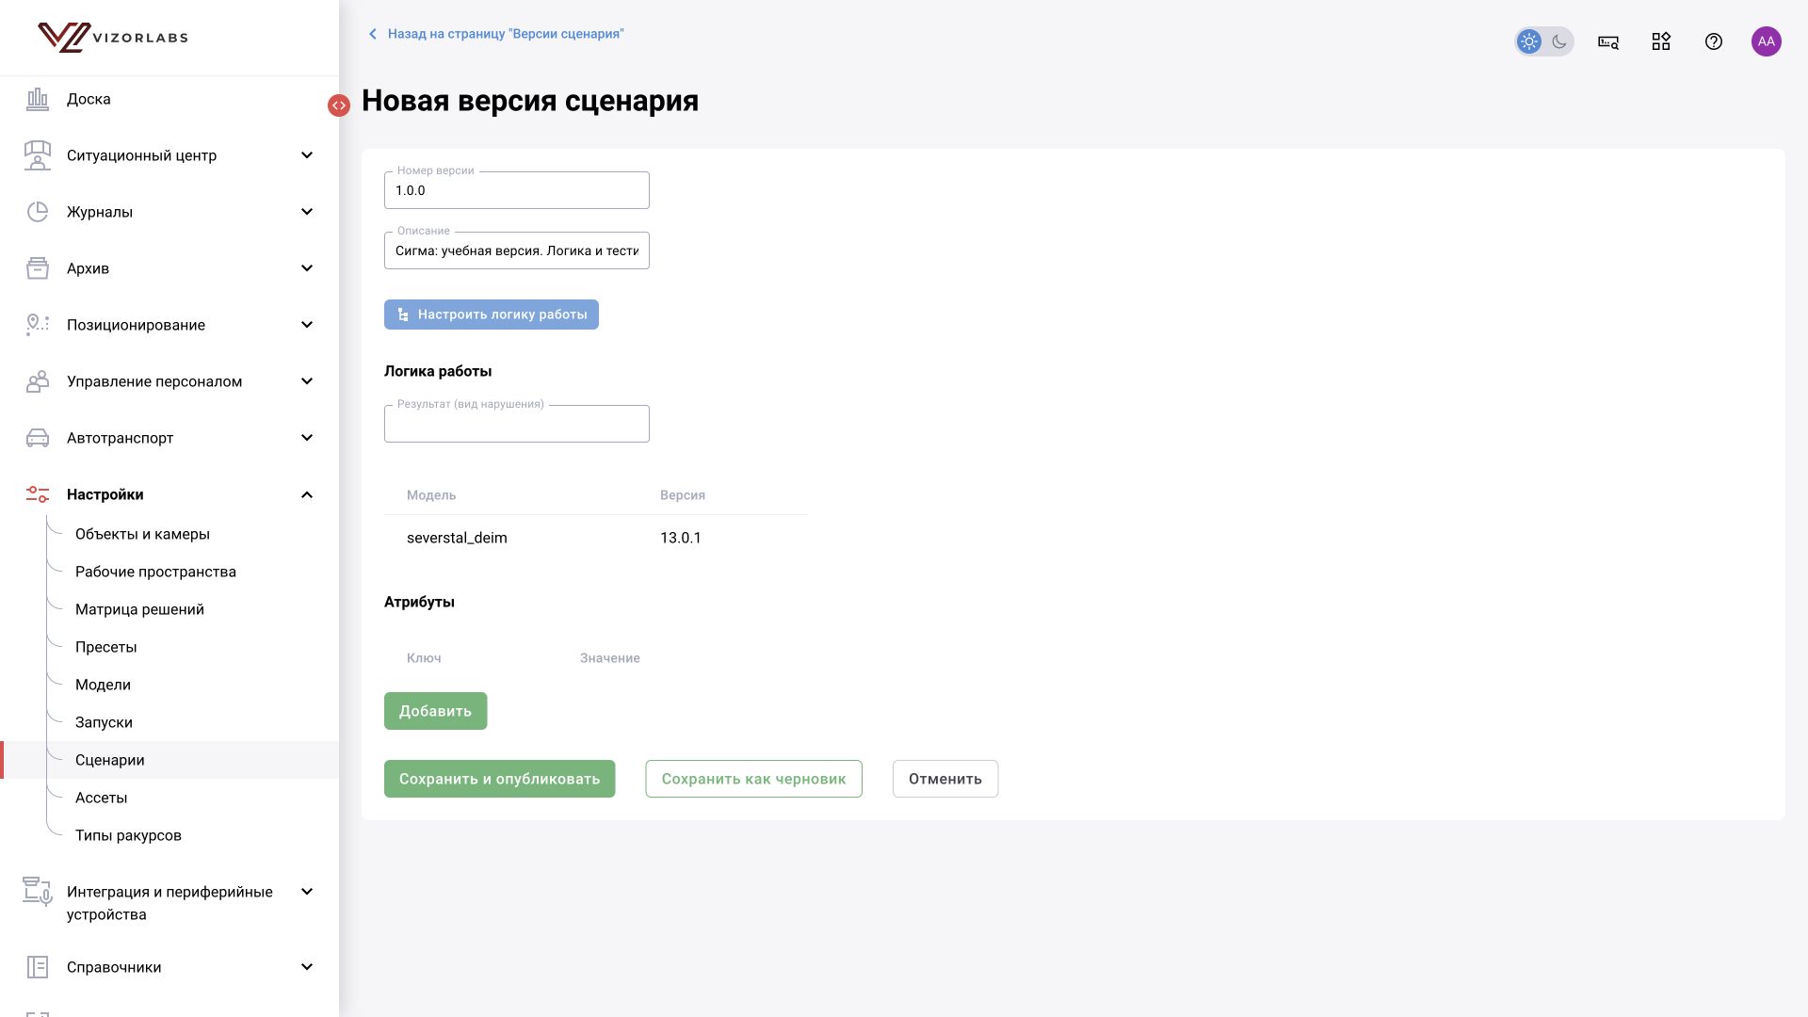The width and height of the screenshot is (1808, 1017).
Task: Click the Настройки sliders icon
Action: [38, 494]
